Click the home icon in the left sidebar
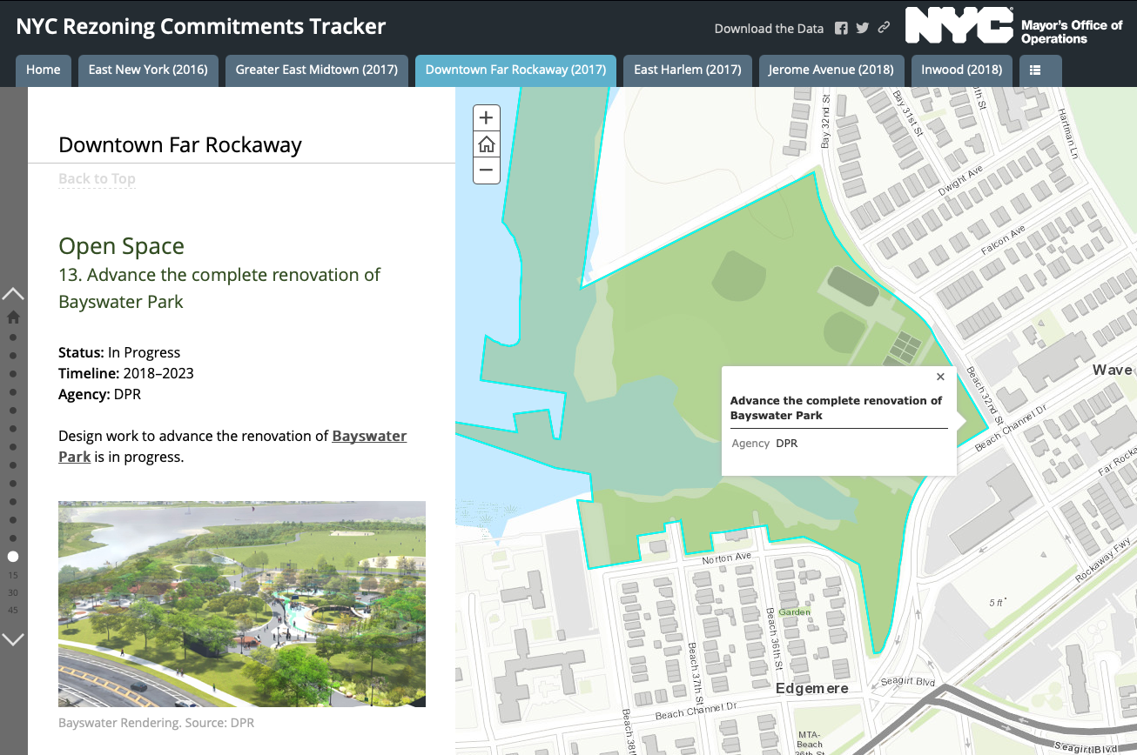Image resolution: width=1137 pixels, height=755 pixels. [x=12, y=317]
